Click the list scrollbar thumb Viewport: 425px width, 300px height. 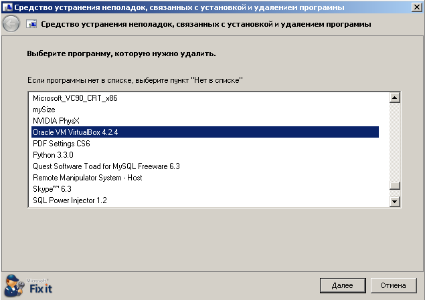395,186
